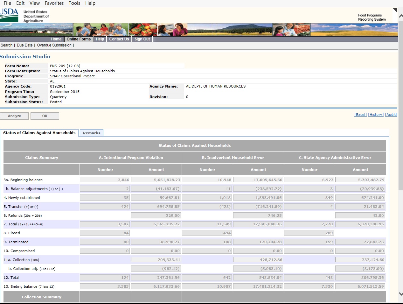Open the Favorites menu

click(x=54, y=3)
